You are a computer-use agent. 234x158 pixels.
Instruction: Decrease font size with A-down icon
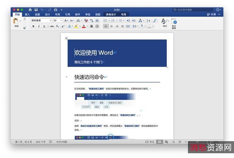click(72, 20)
